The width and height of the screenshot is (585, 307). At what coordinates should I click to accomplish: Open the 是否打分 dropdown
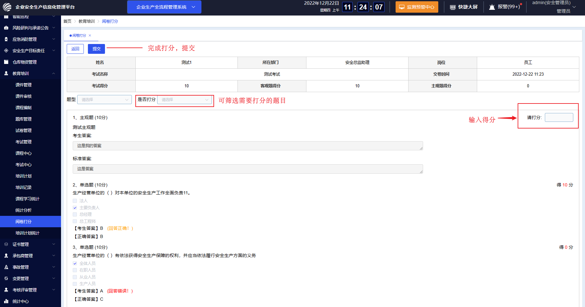tap(184, 100)
